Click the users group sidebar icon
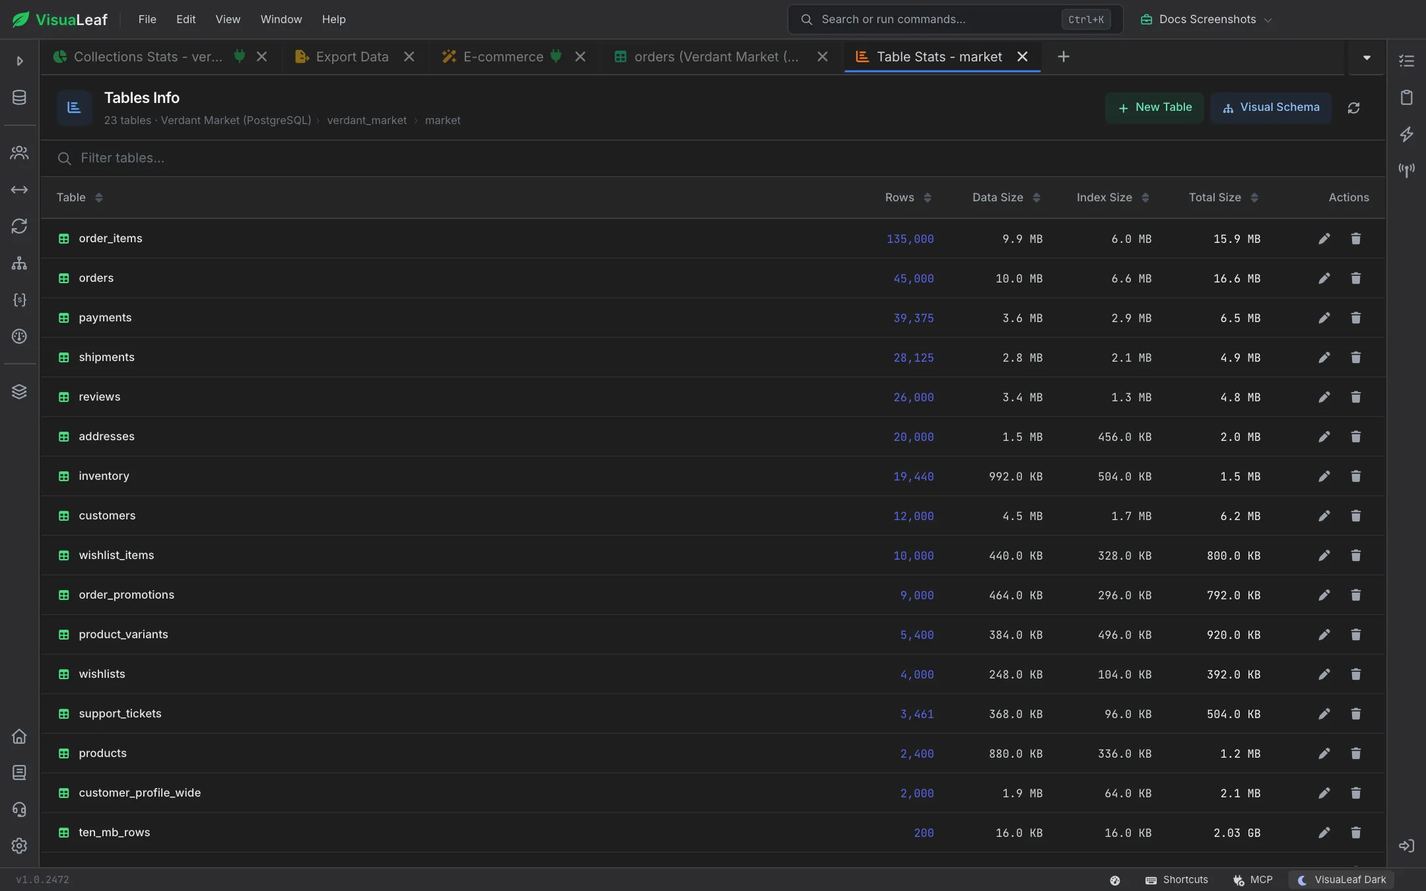The width and height of the screenshot is (1426, 891). (x=19, y=153)
